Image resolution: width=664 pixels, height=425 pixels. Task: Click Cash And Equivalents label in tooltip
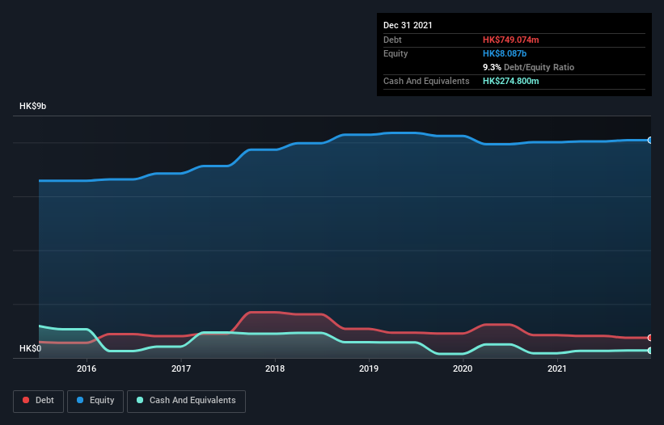(x=426, y=81)
